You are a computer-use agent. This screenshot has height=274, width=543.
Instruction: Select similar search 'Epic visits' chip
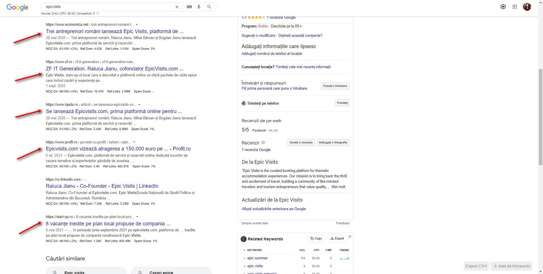(86, 270)
